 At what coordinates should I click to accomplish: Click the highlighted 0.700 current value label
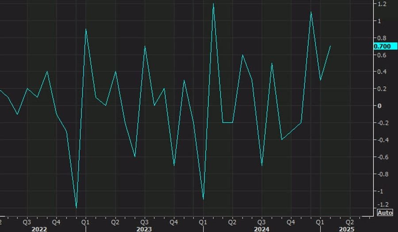tap(382, 46)
